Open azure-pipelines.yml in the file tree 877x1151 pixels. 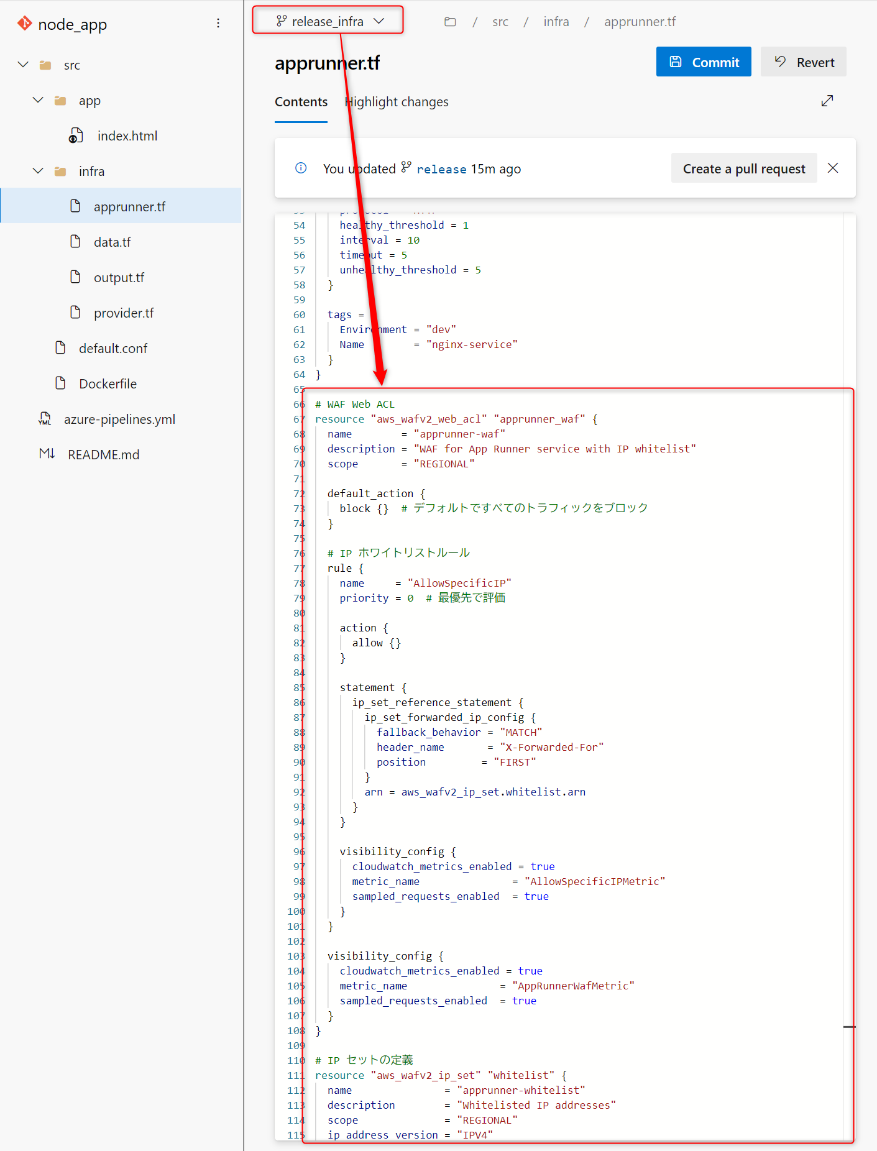120,420
